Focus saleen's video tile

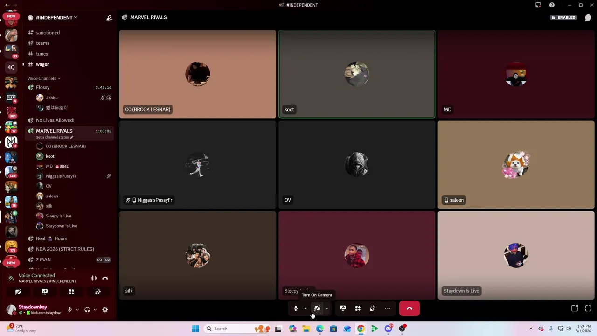516,165
